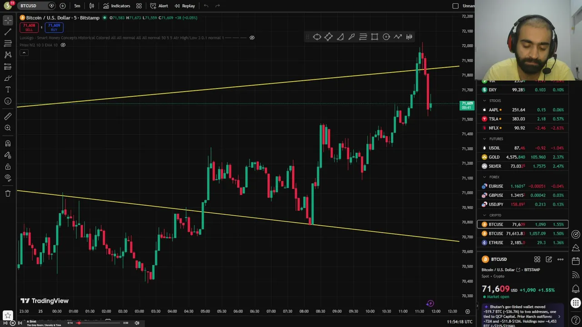Image resolution: width=582 pixels, height=327 pixels.
Task: Open the emoji and icons tool
Action: coord(8,101)
